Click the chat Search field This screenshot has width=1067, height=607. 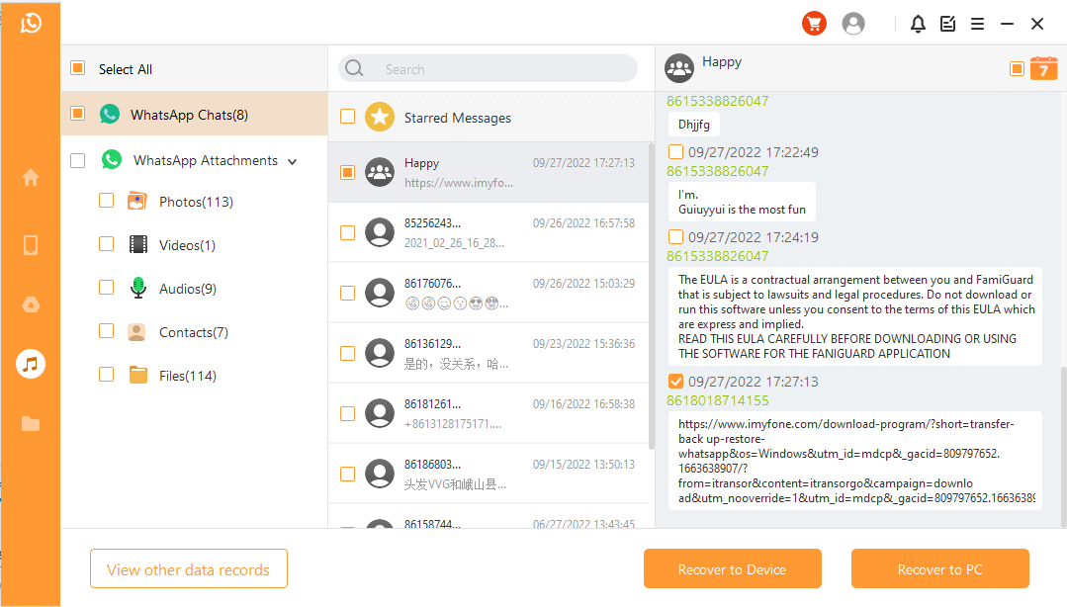coord(494,69)
